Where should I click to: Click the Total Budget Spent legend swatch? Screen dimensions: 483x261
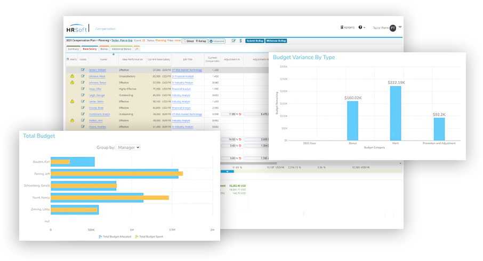[136, 236]
